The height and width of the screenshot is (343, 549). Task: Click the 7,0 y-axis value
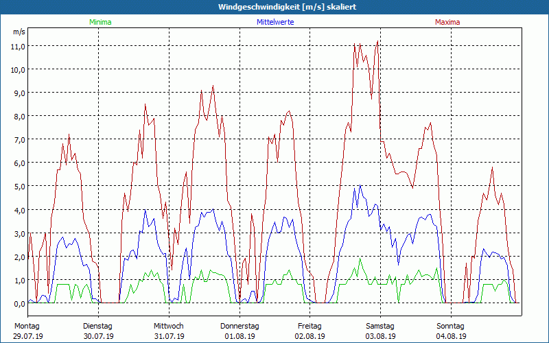(x=20, y=140)
